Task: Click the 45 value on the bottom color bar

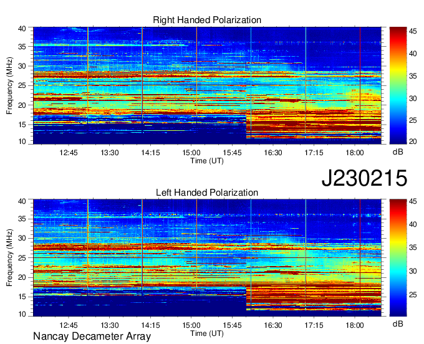Action: [x=413, y=201]
